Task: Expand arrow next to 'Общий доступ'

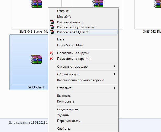Action: pyautogui.click(x=115, y=74)
